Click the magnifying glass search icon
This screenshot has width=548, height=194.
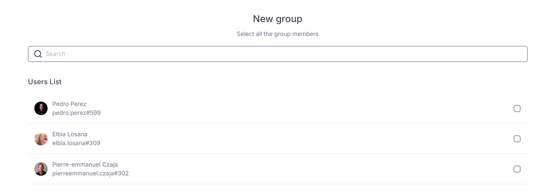coord(38,54)
